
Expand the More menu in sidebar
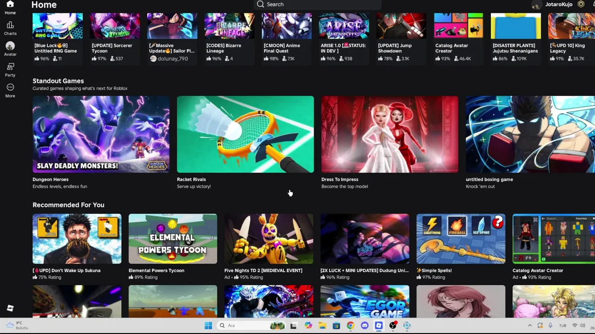[x=10, y=90]
